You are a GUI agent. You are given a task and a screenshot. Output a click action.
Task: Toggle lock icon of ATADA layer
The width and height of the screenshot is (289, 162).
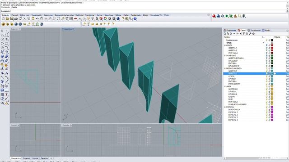[x=270, y=76]
